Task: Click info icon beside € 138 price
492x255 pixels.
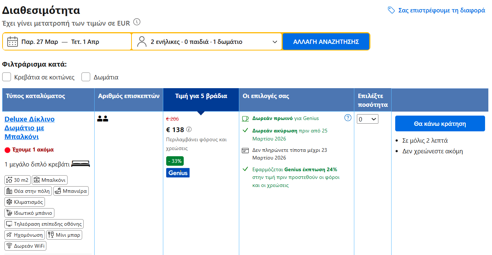Action: click(x=189, y=130)
